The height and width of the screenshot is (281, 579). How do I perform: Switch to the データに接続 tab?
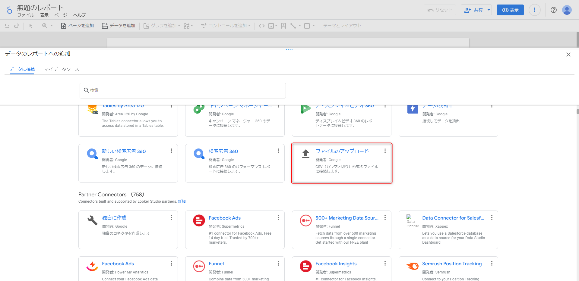(x=22, y=69)
